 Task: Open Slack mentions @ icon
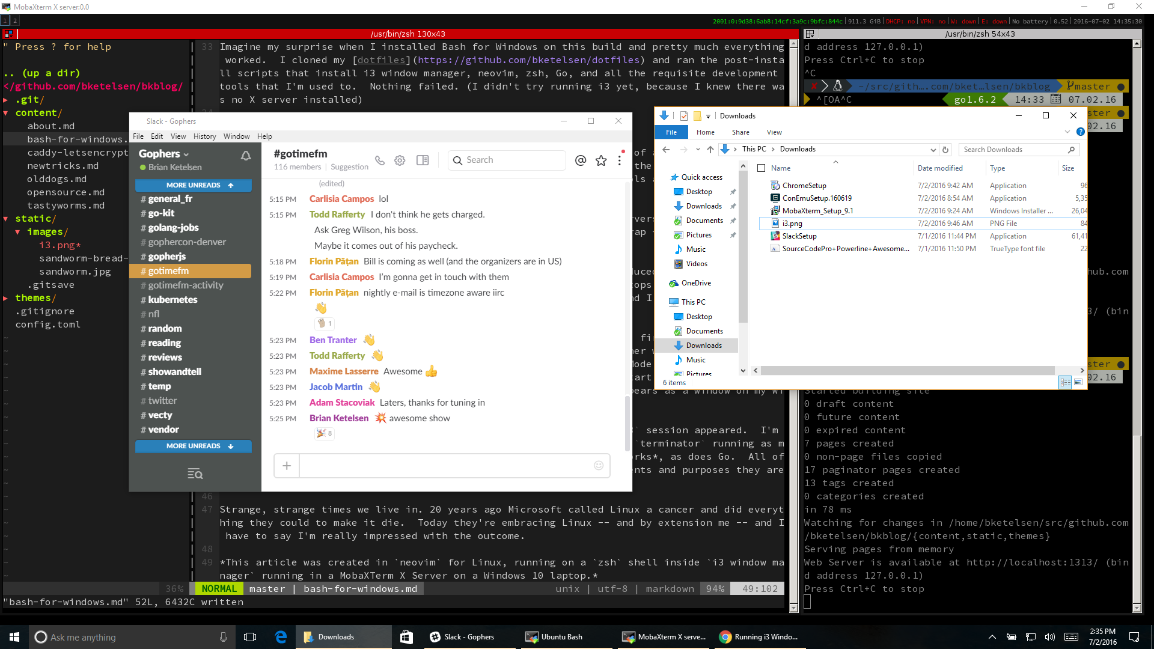pyautogui.click(x=580, y=160)
